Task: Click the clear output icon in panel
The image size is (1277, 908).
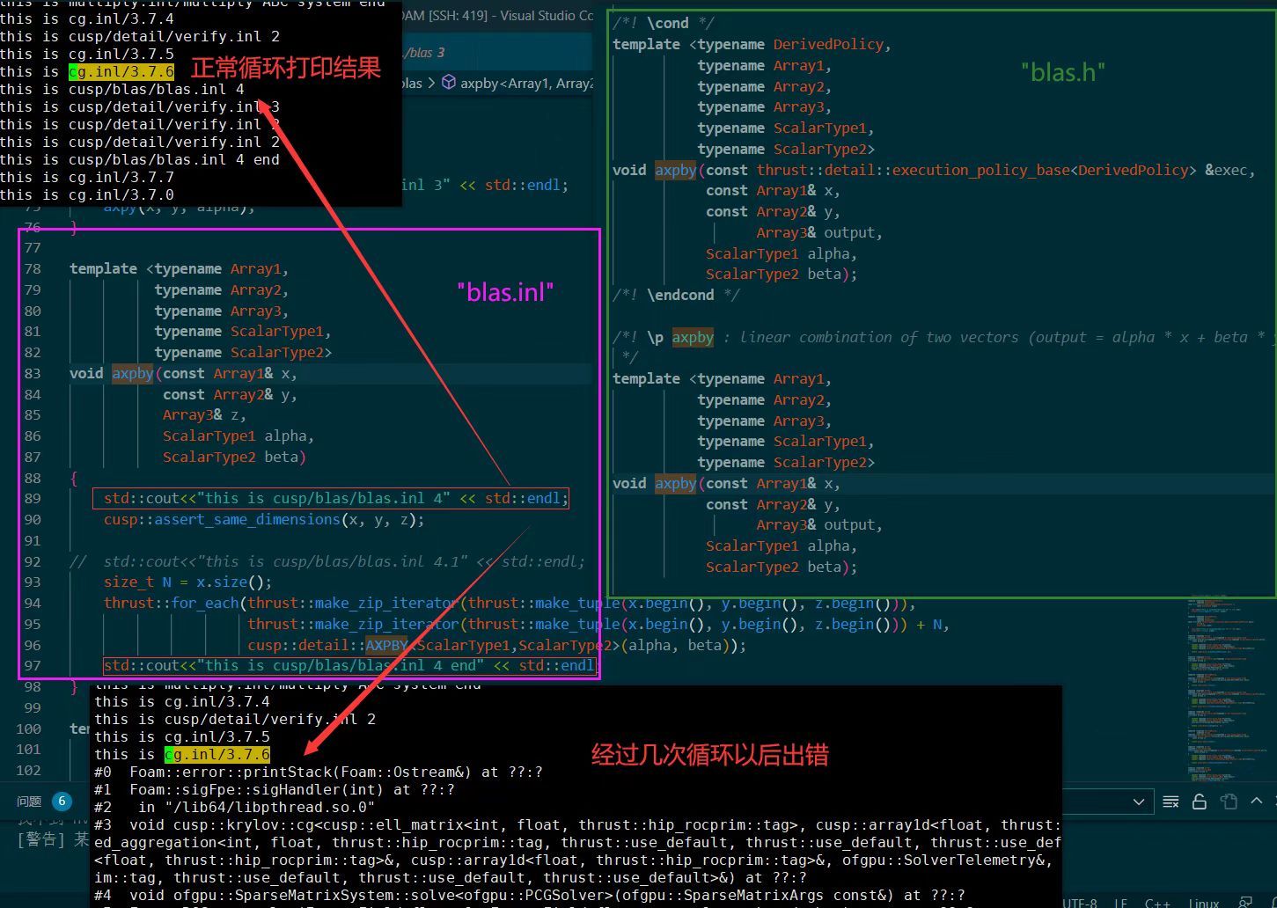Action: coord(1171,802)
